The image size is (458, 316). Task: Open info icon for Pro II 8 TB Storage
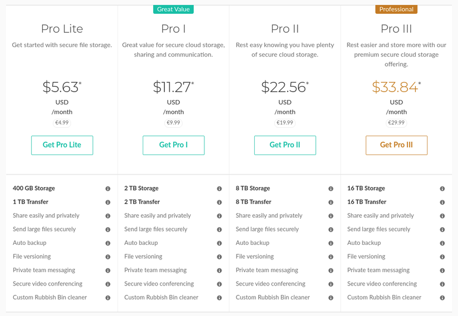(x=331, y=189)
